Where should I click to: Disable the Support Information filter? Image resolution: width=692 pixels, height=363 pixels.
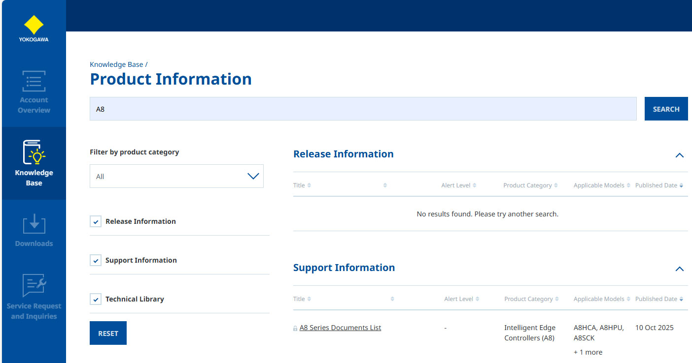95,260
